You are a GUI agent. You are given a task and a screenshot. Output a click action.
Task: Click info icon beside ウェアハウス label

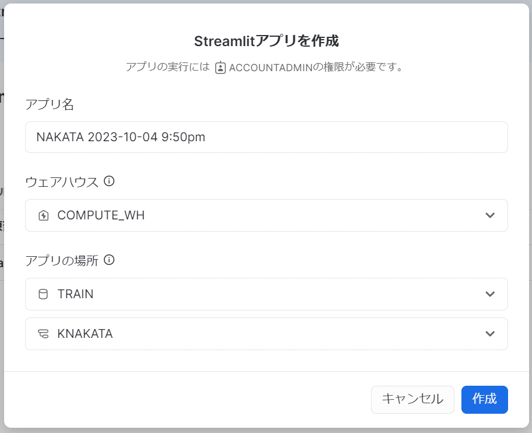coord(108,181)
